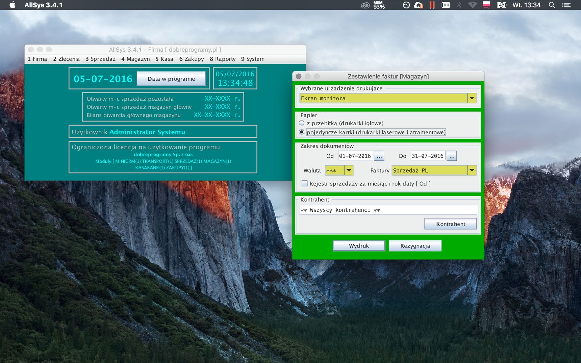Click the Wszyscy kontrahenci text field

pyautogui.click(x=388, y=210)
